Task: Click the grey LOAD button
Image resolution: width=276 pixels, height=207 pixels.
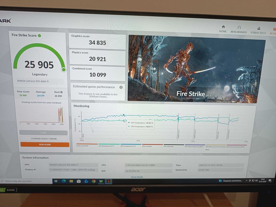Action: [43, 133]
